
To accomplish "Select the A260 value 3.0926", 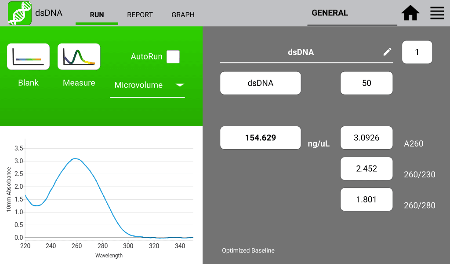I will 367,138.
